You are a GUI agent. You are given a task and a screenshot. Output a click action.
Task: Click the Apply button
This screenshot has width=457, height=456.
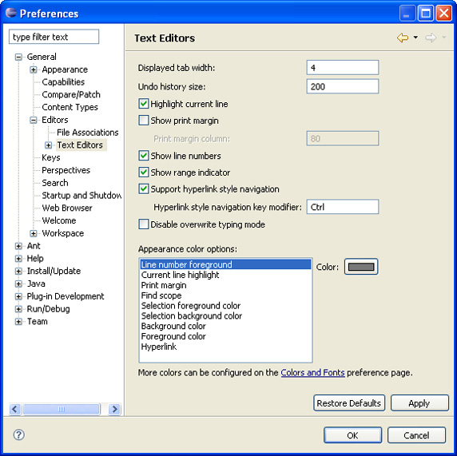click(419, 403)
